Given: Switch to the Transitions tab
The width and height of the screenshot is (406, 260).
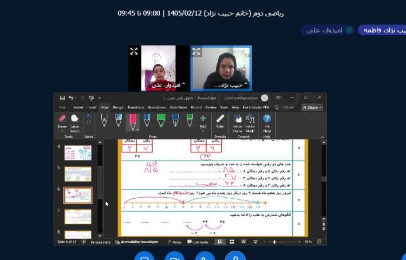Looking at the screenshot, I should [x=136, y=107].
